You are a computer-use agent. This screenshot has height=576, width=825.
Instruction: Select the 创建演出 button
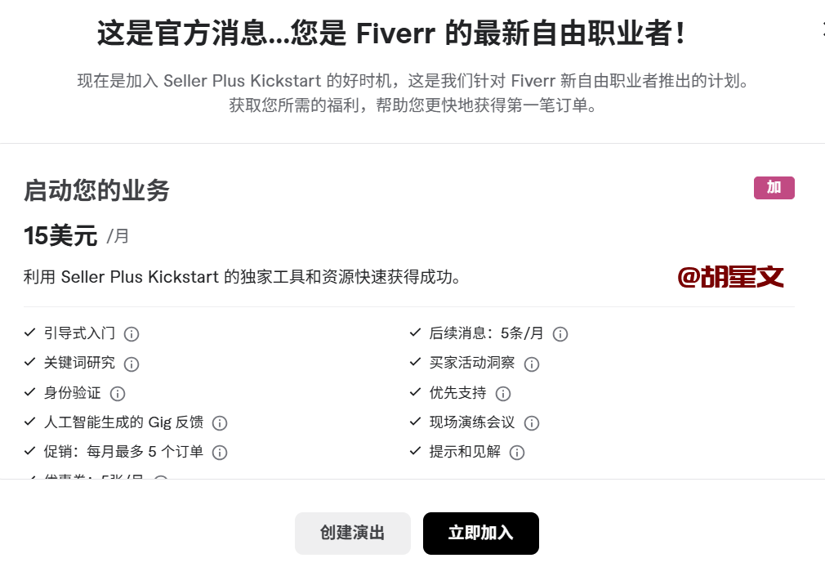(353, 533)
